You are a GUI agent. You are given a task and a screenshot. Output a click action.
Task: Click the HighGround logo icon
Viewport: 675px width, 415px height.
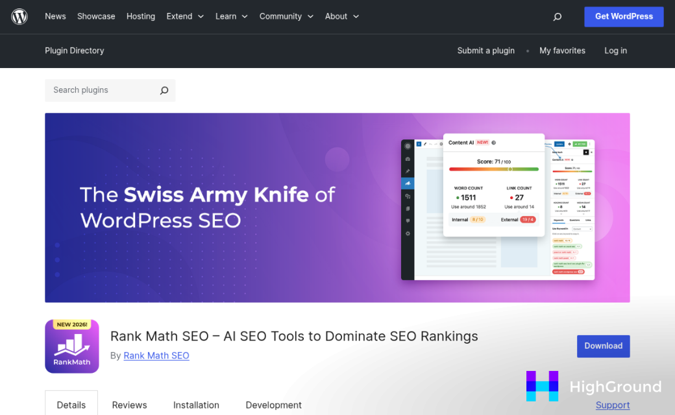542,386
